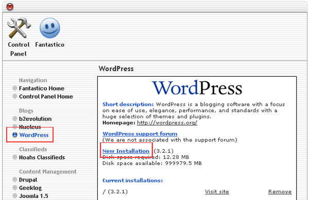Select Nucleus in Blogs list
This screenshot has width=309, height=200.
30,127
